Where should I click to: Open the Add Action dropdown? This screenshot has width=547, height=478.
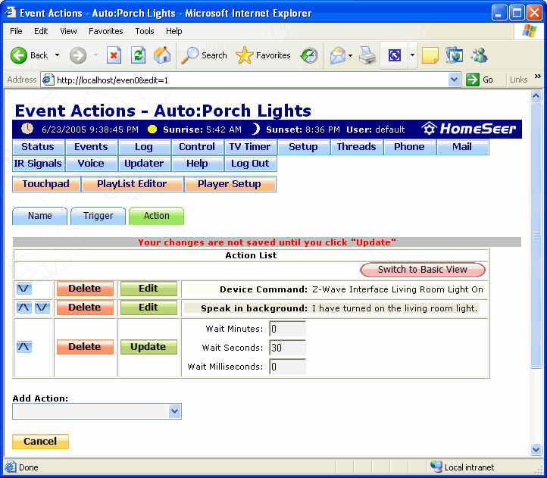tap(174, 411)
